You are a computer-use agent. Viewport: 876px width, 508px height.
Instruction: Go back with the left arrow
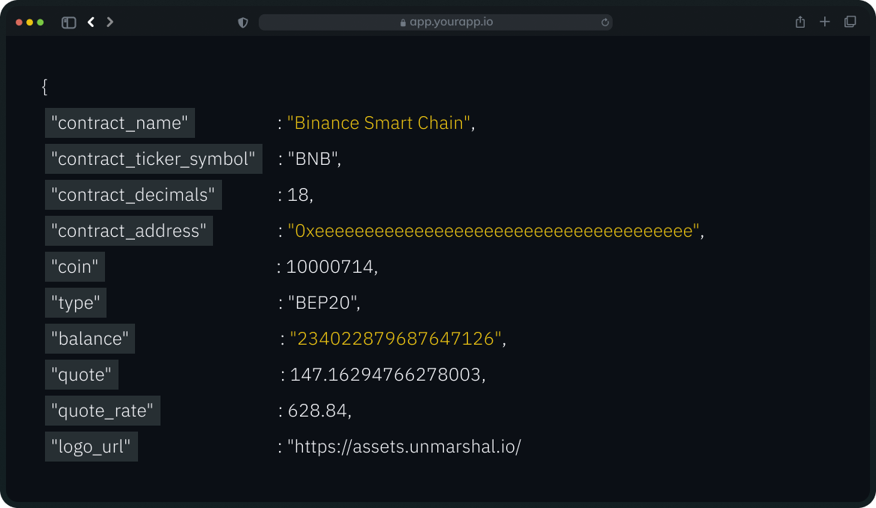pos(91,22)
